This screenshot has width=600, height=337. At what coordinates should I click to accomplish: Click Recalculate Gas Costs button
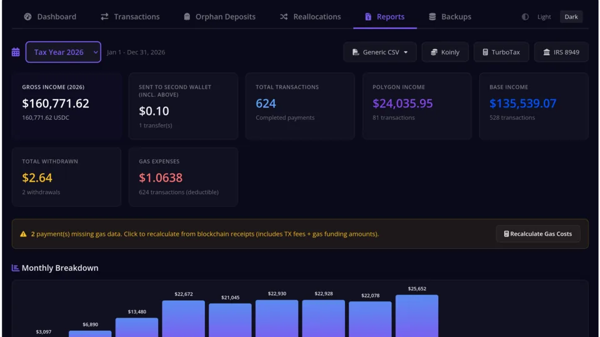538,234
